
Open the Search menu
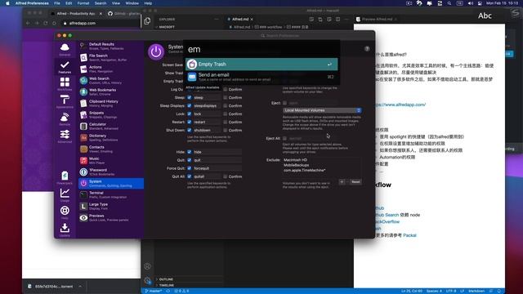pos(101,3)
